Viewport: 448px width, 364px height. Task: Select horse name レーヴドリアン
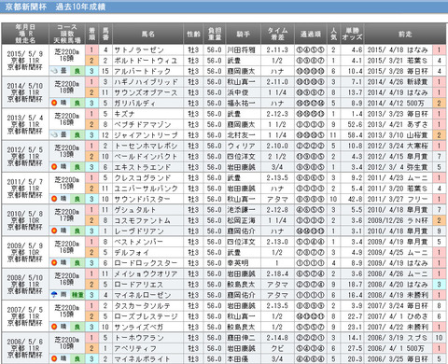(x=139, y=231)
